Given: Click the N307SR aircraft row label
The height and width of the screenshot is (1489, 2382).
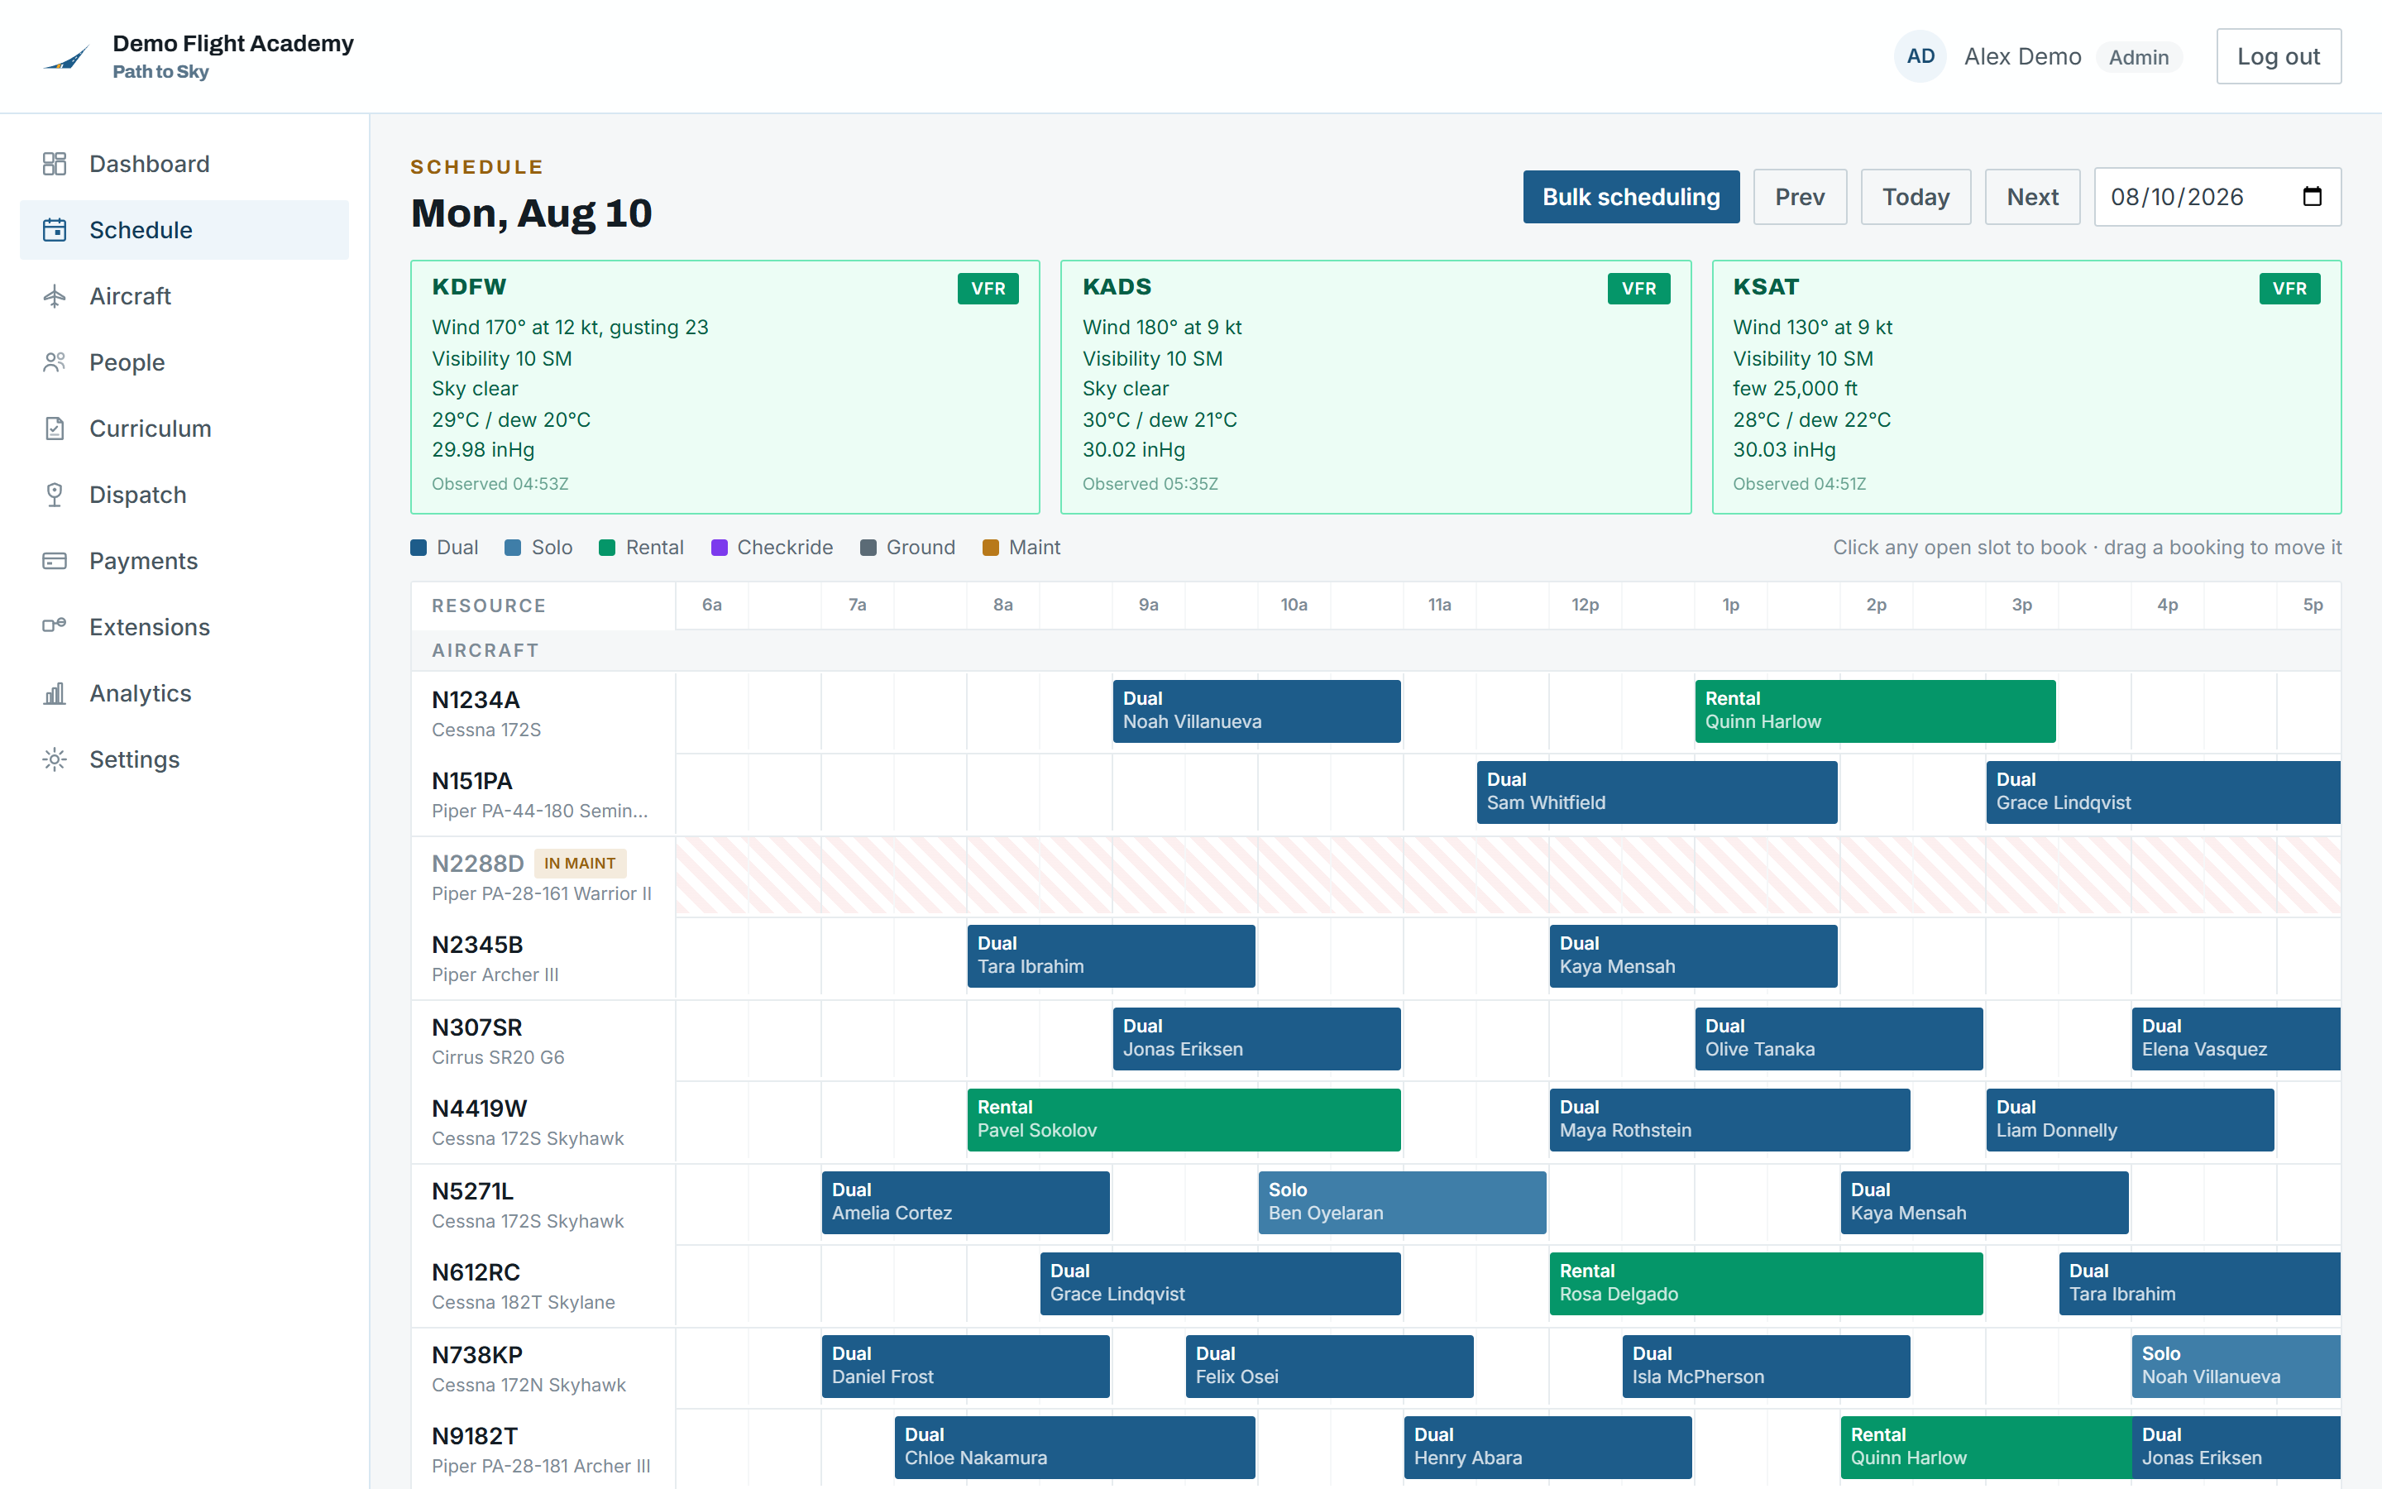Looking at the screenshot, I should point(543,1041).
